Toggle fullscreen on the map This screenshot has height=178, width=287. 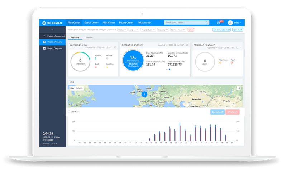(239, 88)
